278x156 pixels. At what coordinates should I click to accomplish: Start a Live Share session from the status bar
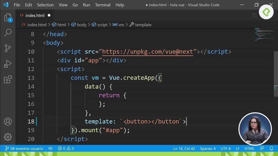(262, 148)
